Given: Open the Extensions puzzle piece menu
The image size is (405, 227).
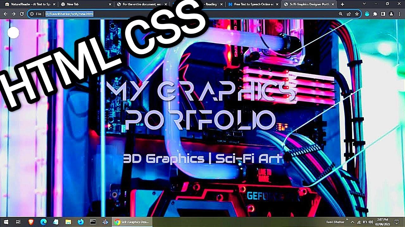Looking at the screenshot, I should (x=375, y=14).
